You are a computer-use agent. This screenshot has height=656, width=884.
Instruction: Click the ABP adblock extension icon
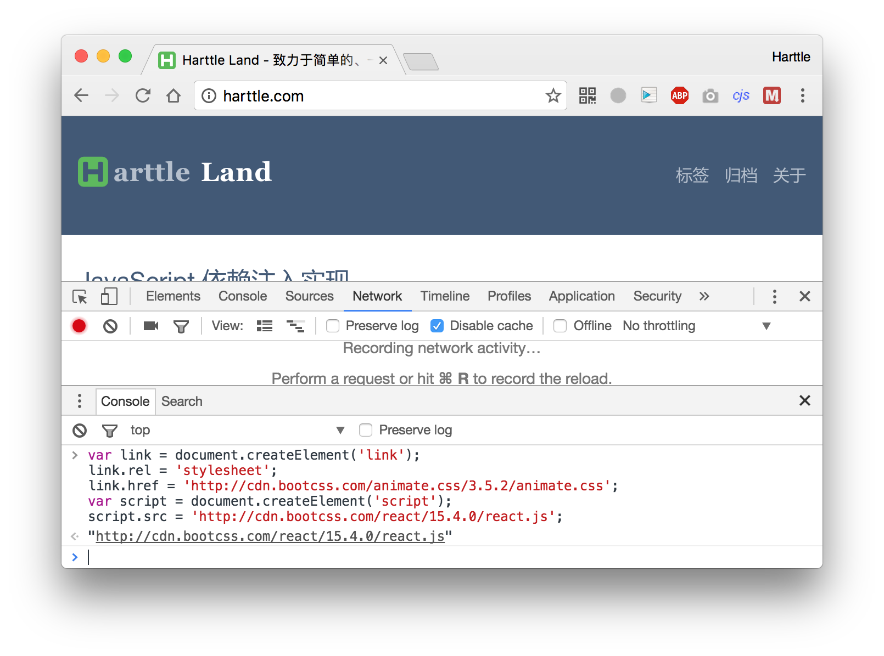coord(679,95)
